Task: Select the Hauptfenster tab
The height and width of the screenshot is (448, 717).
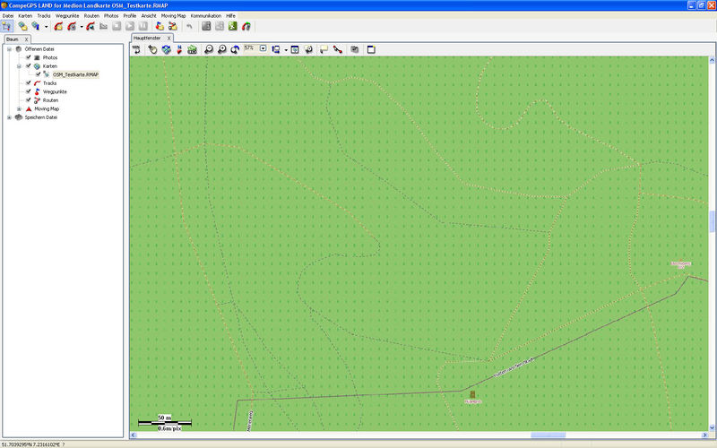Action: coord(145,39)
